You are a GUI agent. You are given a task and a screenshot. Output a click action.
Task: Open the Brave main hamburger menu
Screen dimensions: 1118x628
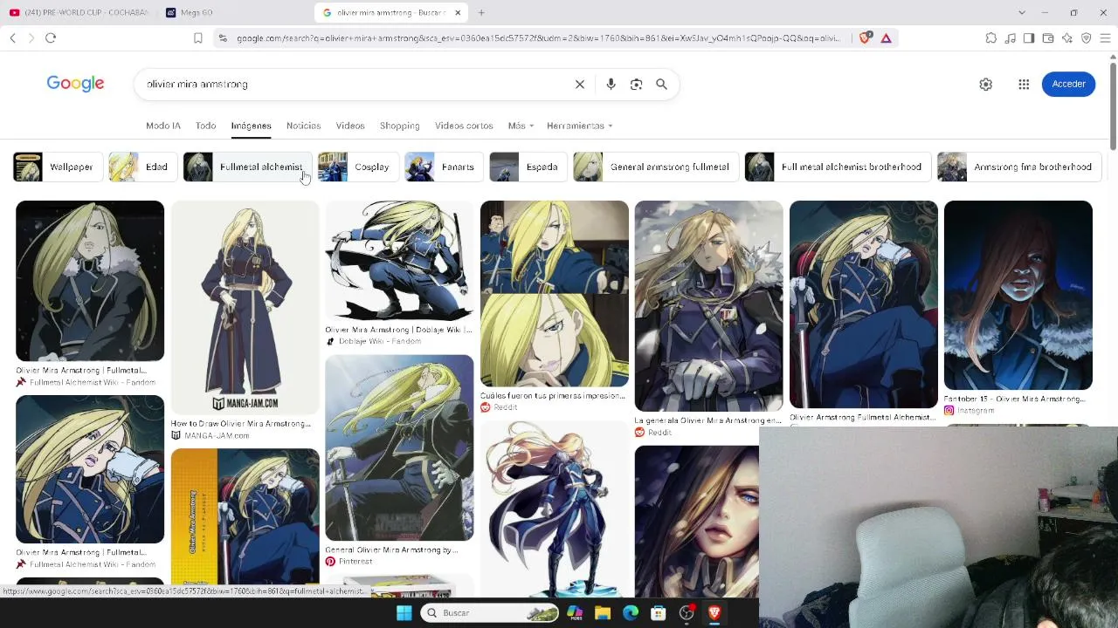point(1105,38)
